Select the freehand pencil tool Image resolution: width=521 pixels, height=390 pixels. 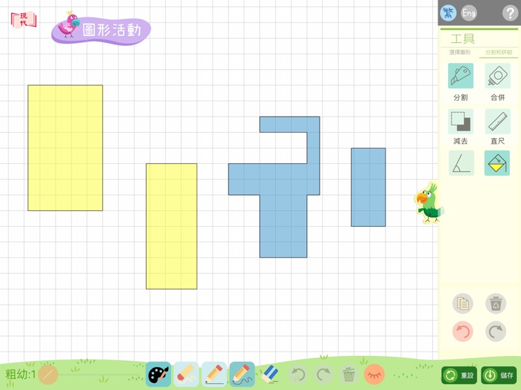point(242,375)
